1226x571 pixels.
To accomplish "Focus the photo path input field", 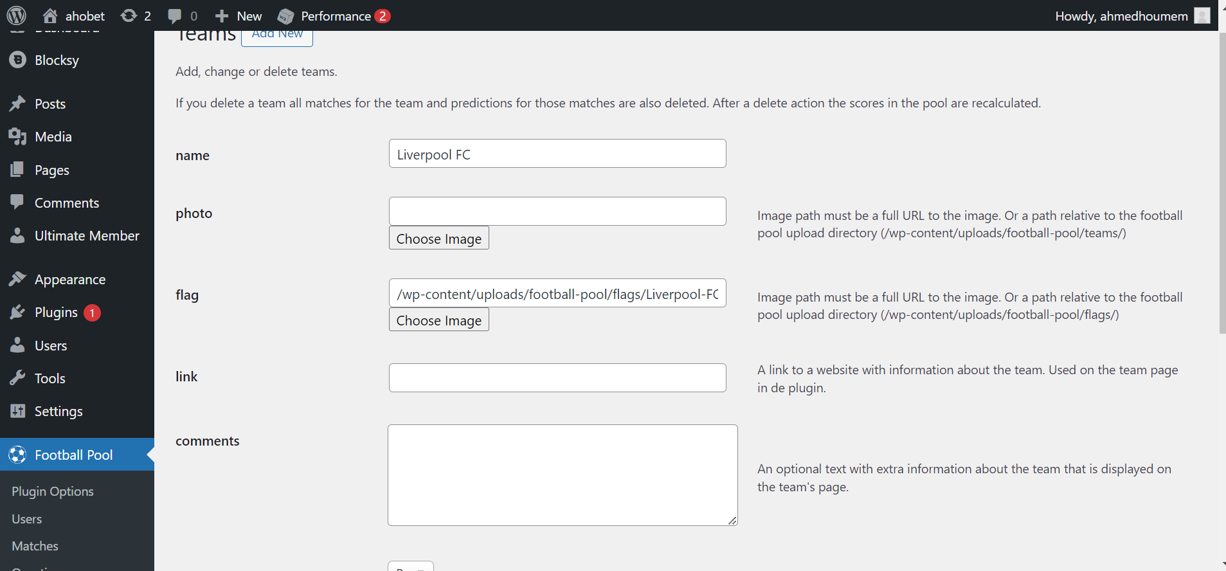I will (557, 212).
